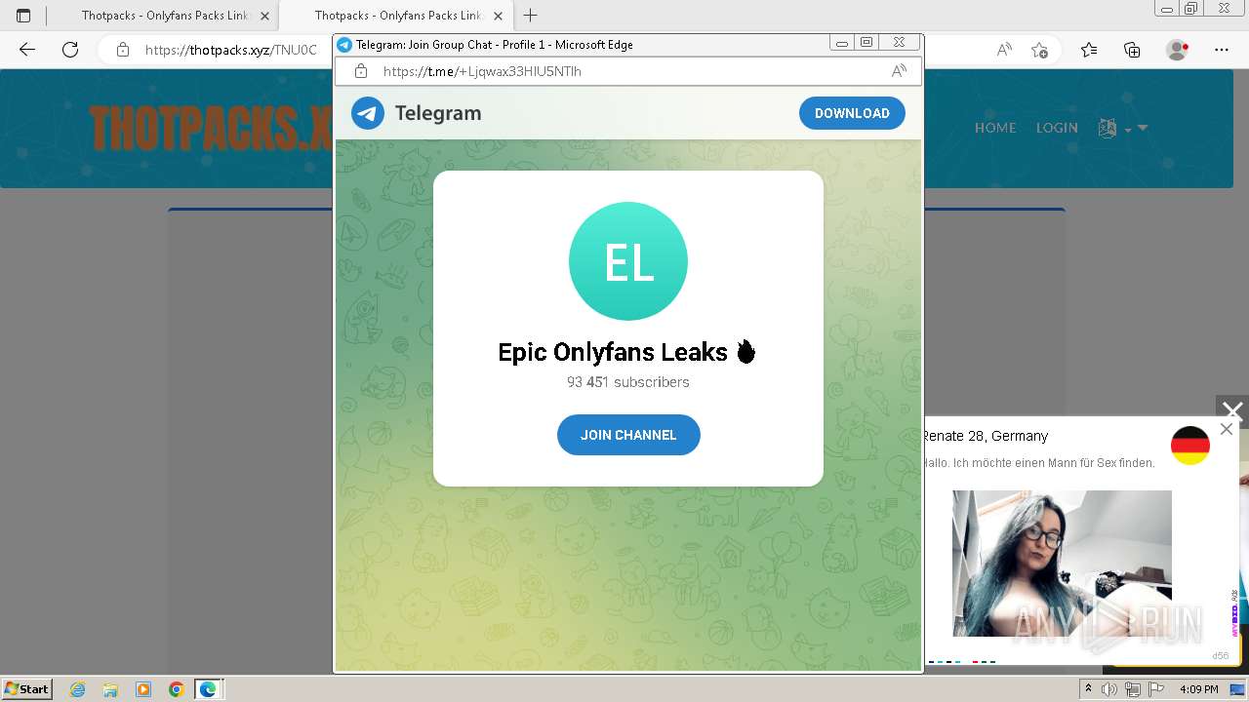Click the 4:09 PM clock

[x=1198, y=689]
